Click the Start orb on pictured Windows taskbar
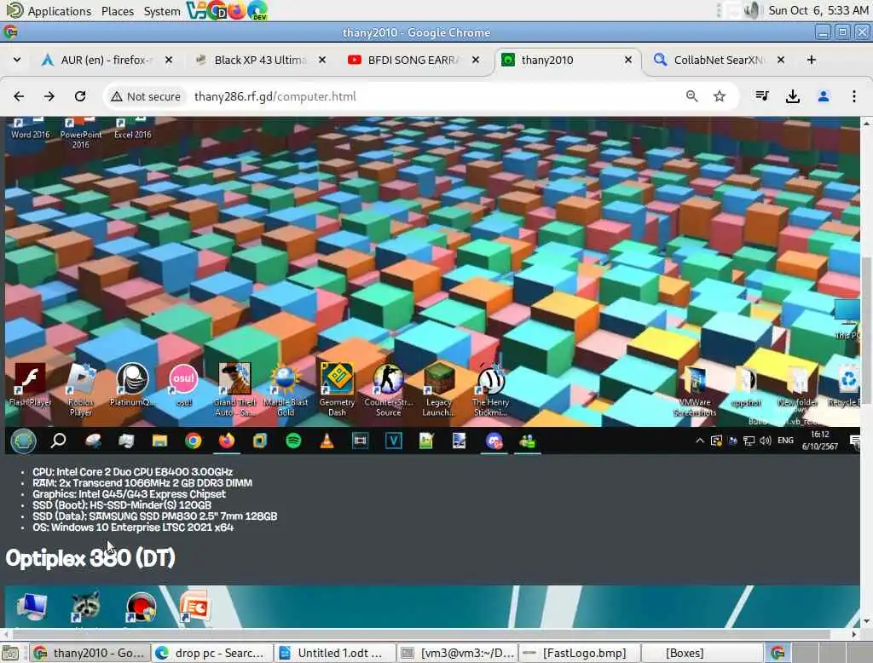873x663 pixels. pyautogui.click(x=23, y=441)
